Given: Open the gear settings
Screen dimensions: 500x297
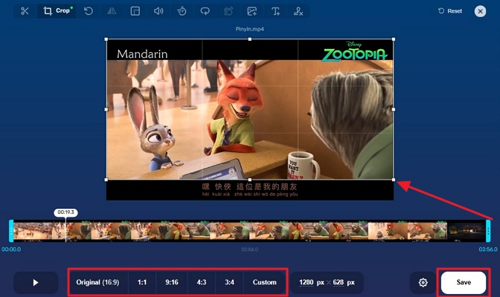Looking at the screenshot, I should (423, 282).
